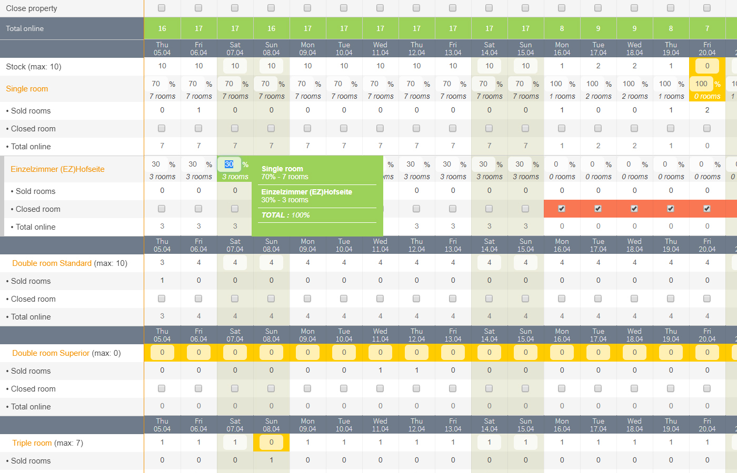Focus the highlighted Einzelzimmer percentage on Sat 07.04

pyautogui.click(x=229, y=164)
